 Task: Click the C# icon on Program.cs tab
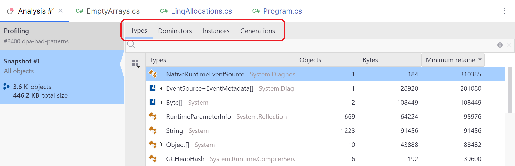click(x=255, y=11)
